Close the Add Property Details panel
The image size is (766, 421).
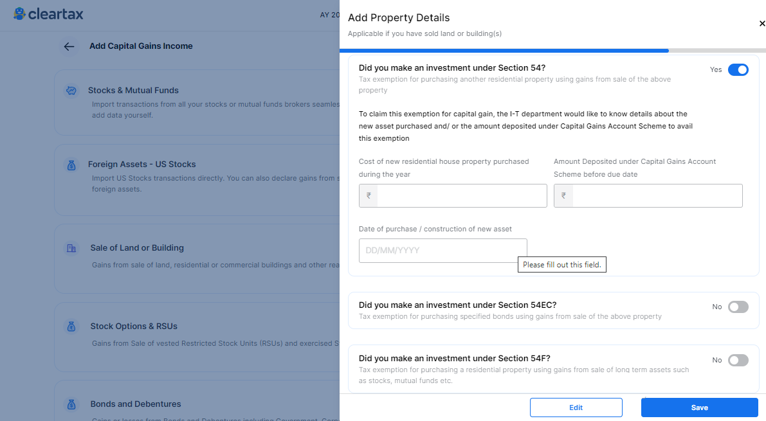tap(761, 23)
